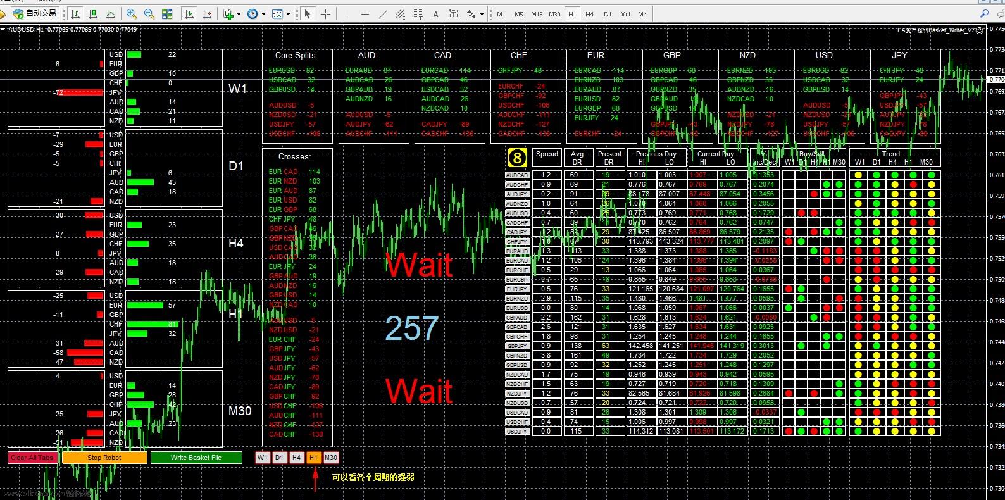Click the AUDCAD pair label in table
Image resolution: width=1005 pixels, height=500 pixels.
click(x=517, y=175)
